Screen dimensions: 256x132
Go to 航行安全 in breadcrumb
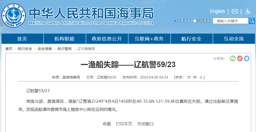tap(25, 49)
